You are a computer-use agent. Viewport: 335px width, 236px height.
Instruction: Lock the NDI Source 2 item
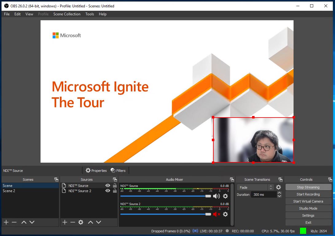click(115, 191)
